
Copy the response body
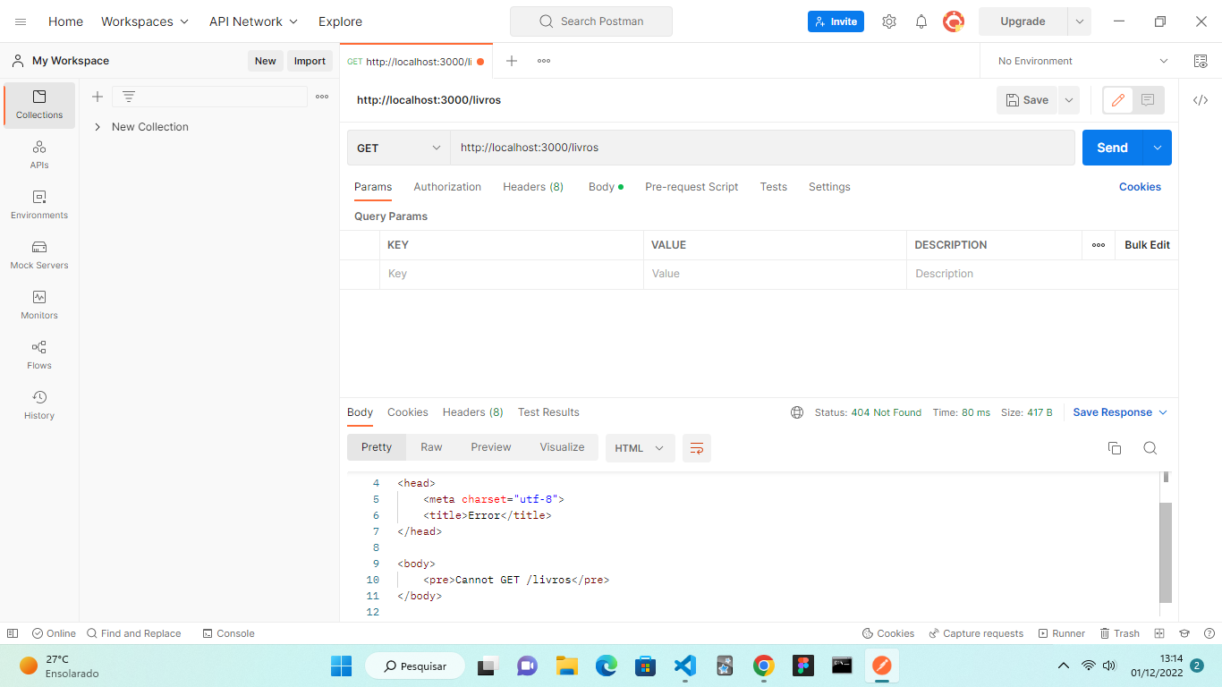1115,448
